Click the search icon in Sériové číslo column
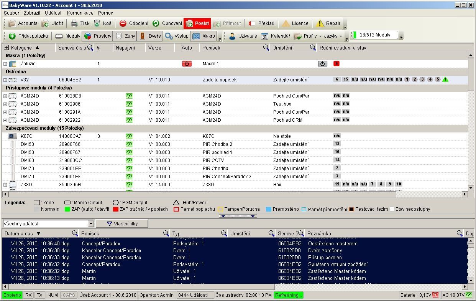 coord(90,48)
